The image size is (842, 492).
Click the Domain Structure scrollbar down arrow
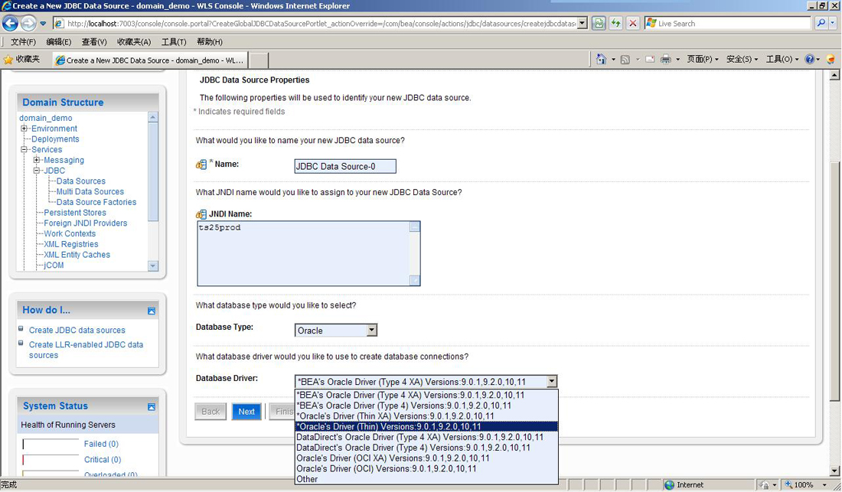pyautogui.click(x=153, y=266)
